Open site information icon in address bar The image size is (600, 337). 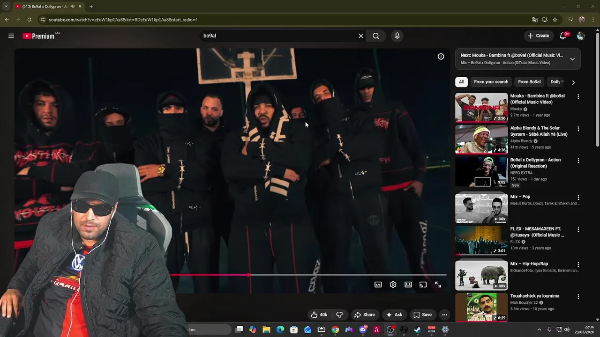(43, 20)
